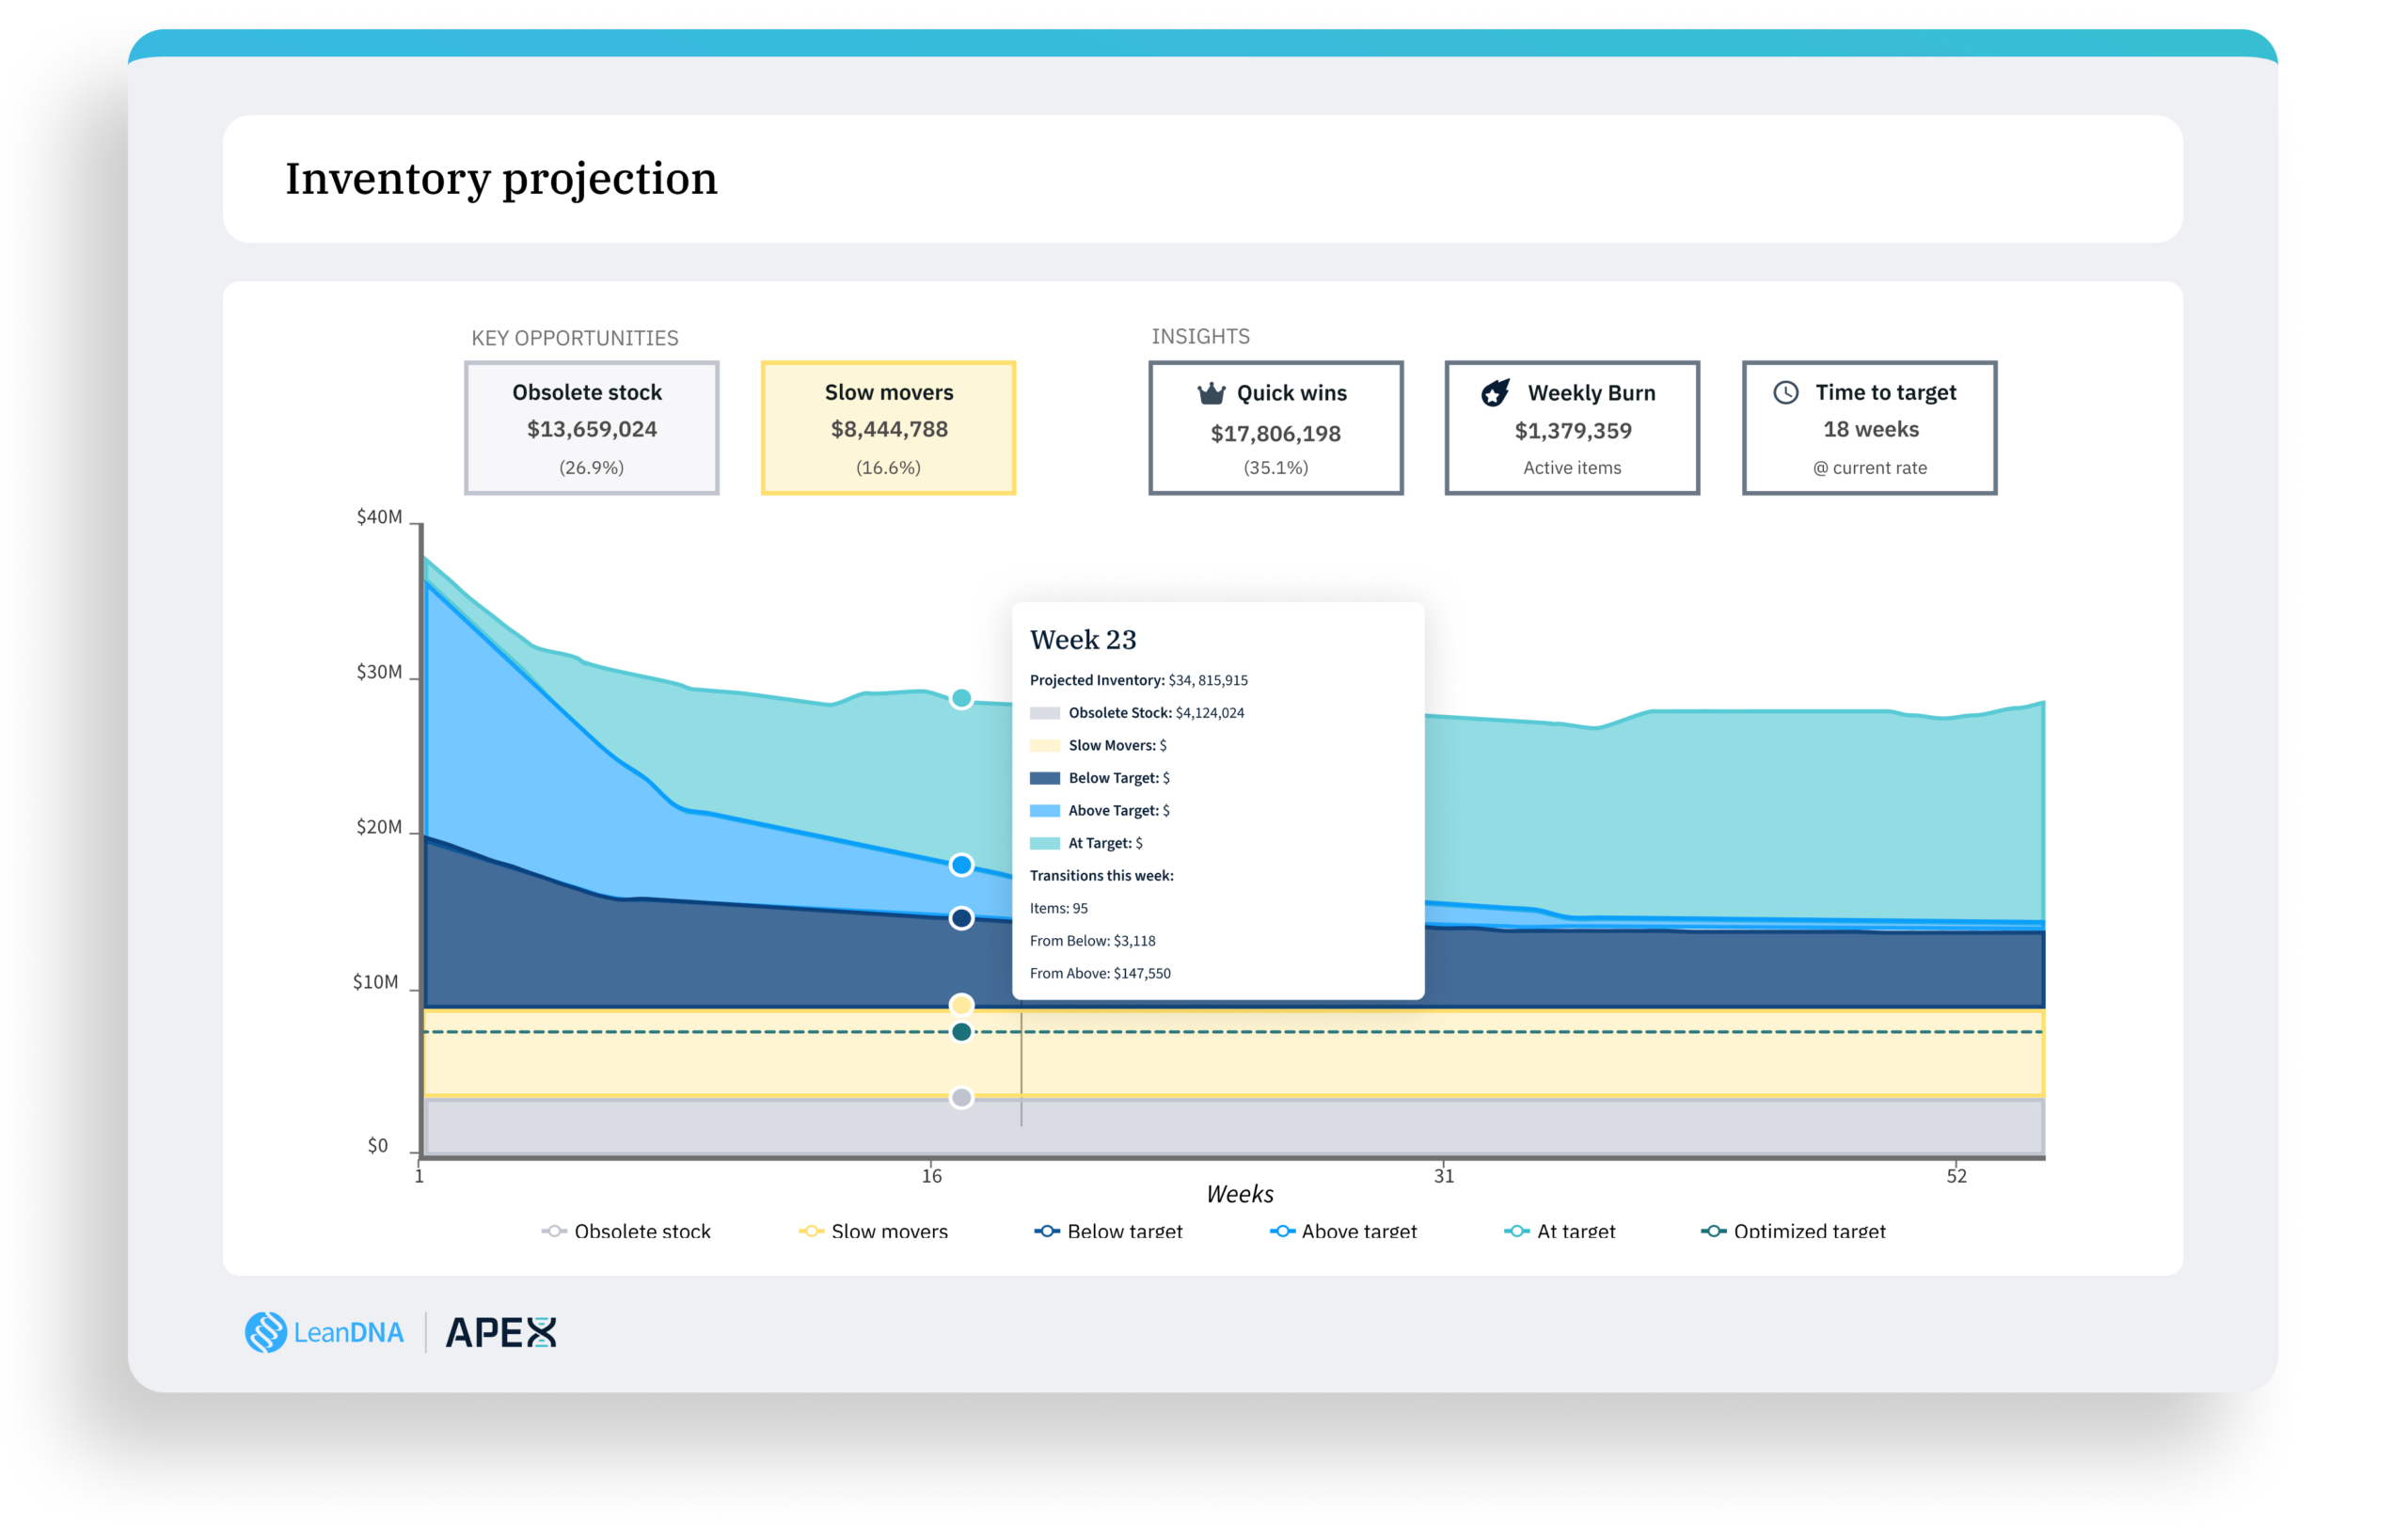Click the Weeks axis title
This screenshot has height=1526, width=2408.
1239,1194
